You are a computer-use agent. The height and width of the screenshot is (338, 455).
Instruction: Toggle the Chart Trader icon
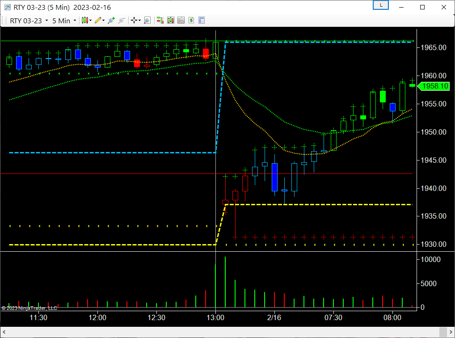[x=160, y=20]
